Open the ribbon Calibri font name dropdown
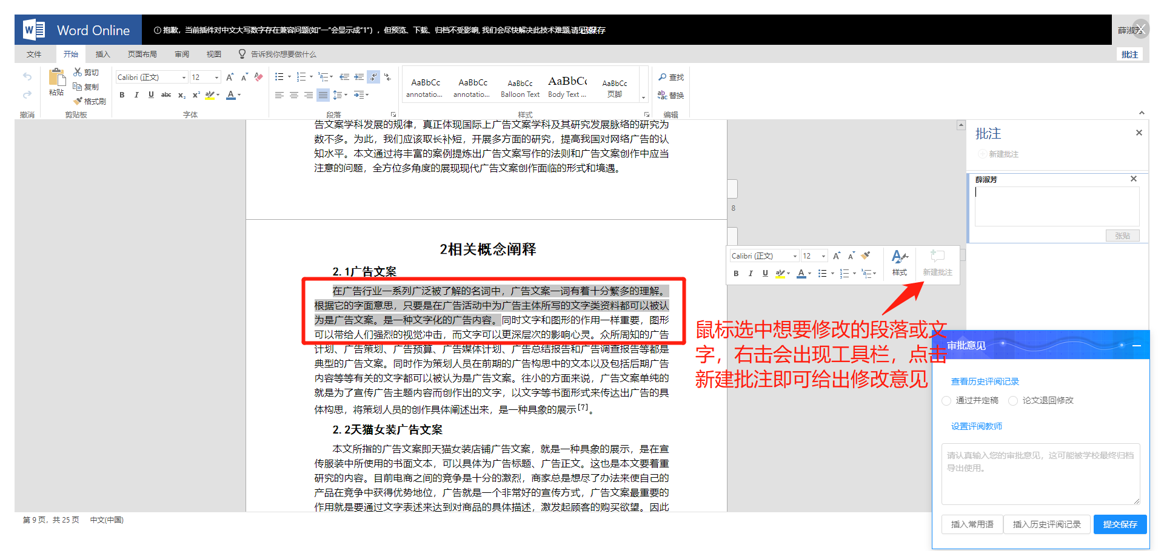1164x551 pixels. 184,78
